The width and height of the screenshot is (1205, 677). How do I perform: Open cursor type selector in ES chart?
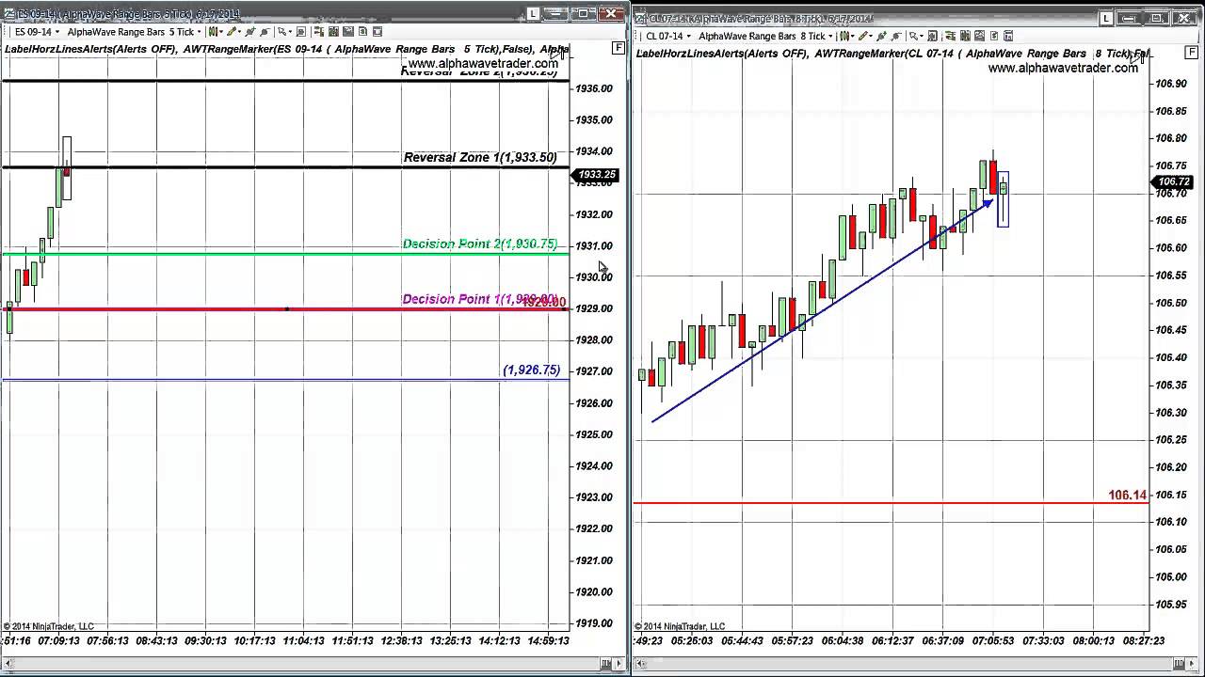coord(282,32)
